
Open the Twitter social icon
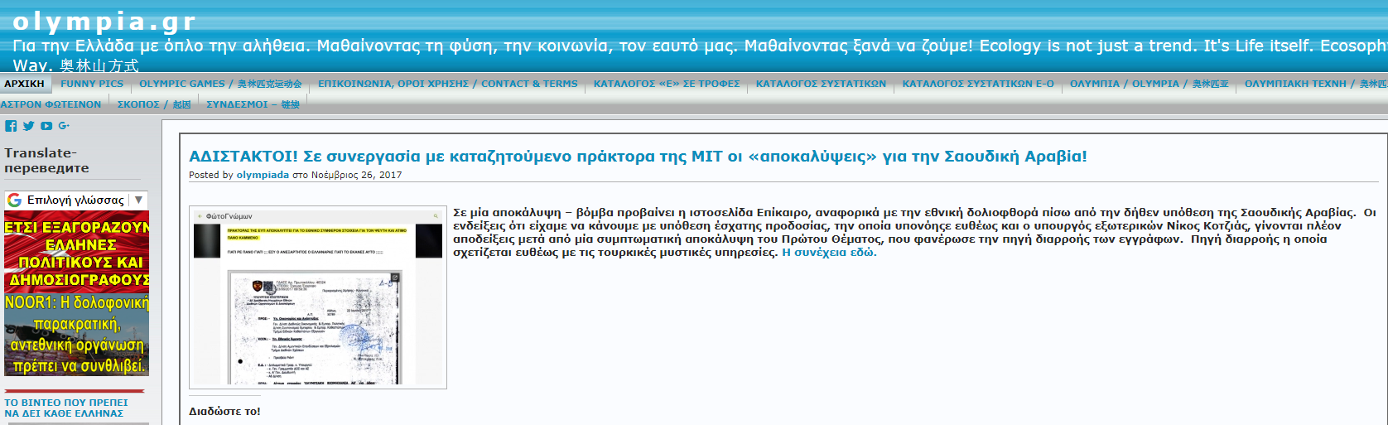coord(29,126)
